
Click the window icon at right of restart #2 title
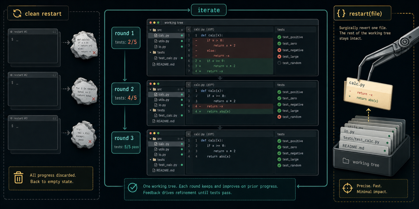(54, 75)
